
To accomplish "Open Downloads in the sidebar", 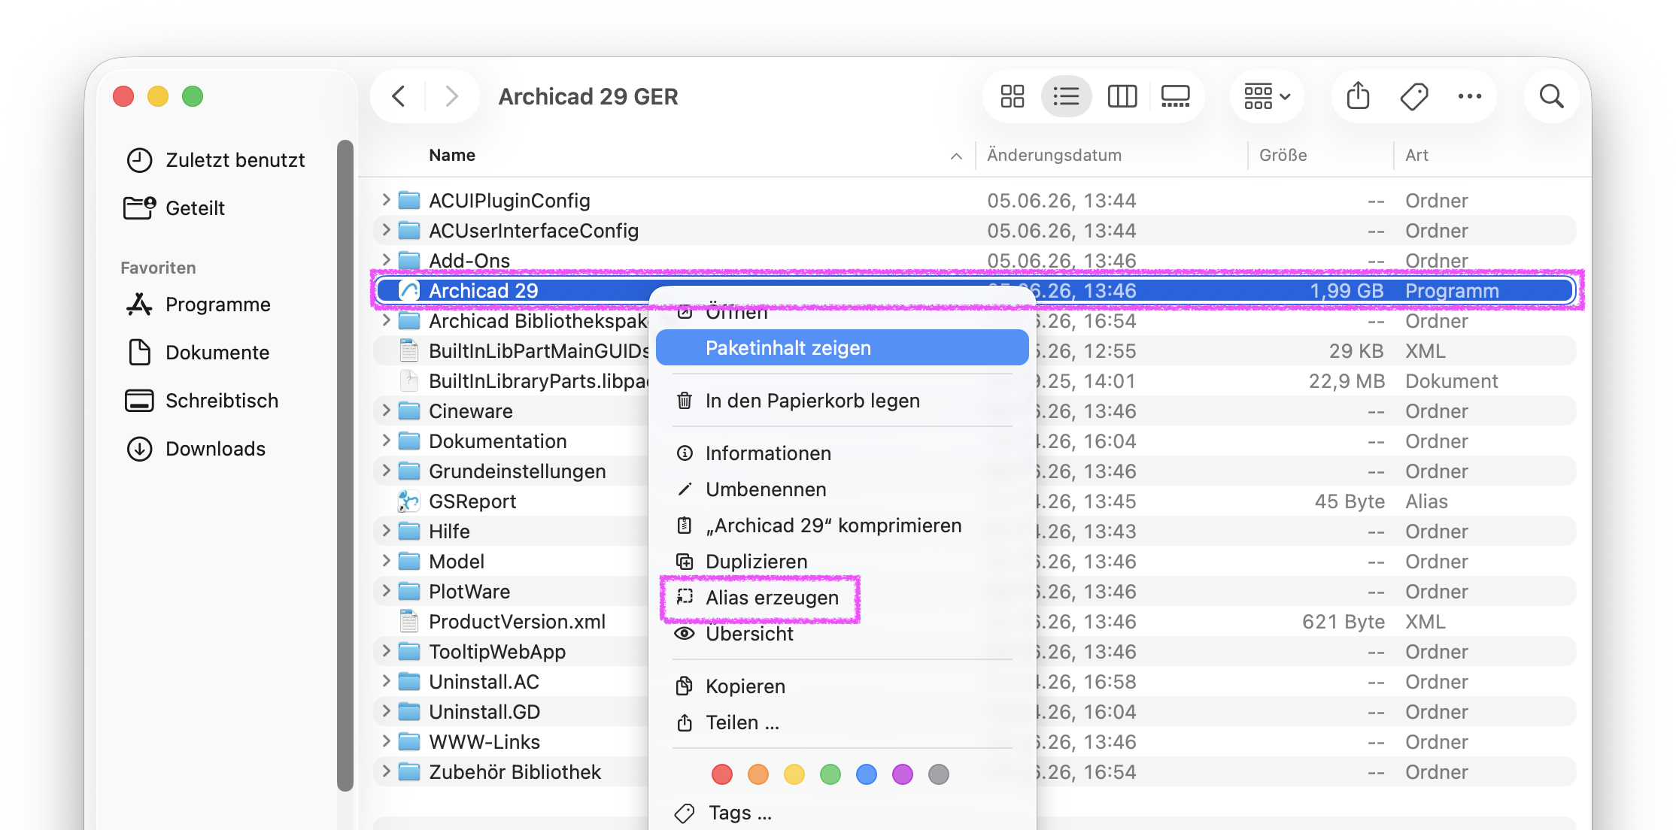I will (x=196, y=449).
